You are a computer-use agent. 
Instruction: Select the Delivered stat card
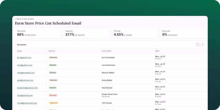(x=38, y=33)
